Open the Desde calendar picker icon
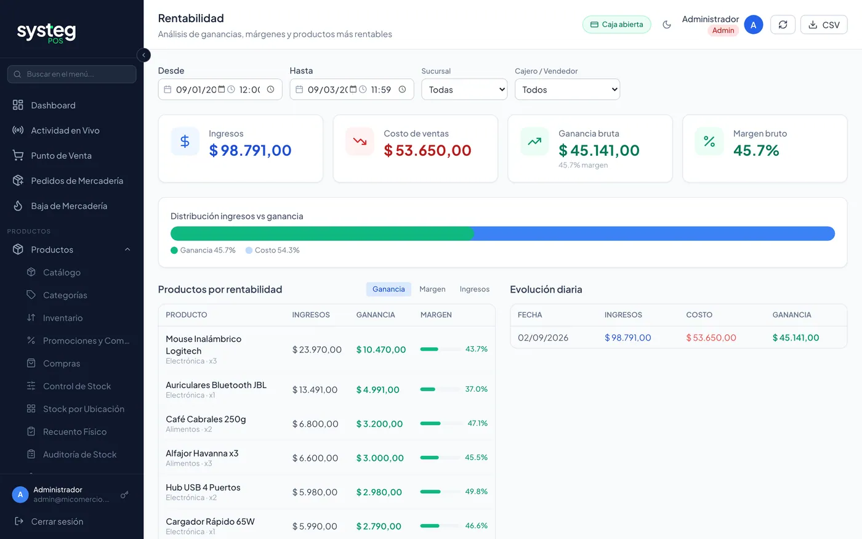Screen dimensions: 862x539 [x=222, y=89]
